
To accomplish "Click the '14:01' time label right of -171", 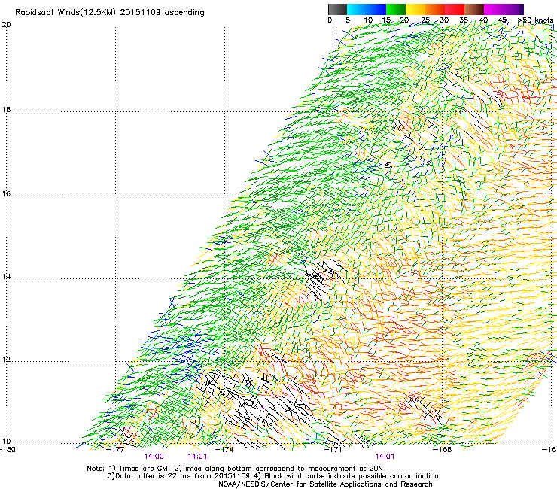I will click(385, 457).
